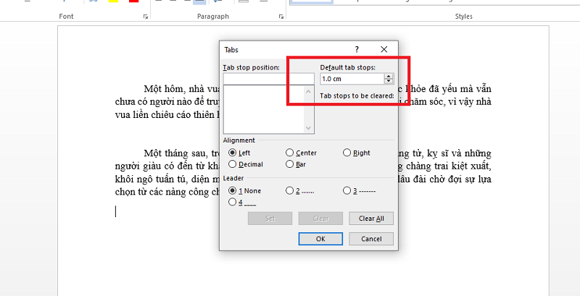Click the red font color swatch

tap(134, 1)
